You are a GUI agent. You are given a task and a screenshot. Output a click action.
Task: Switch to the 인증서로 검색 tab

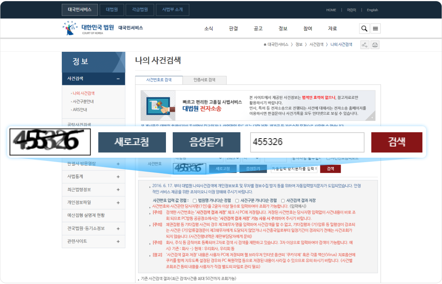(x=204, y=80)
